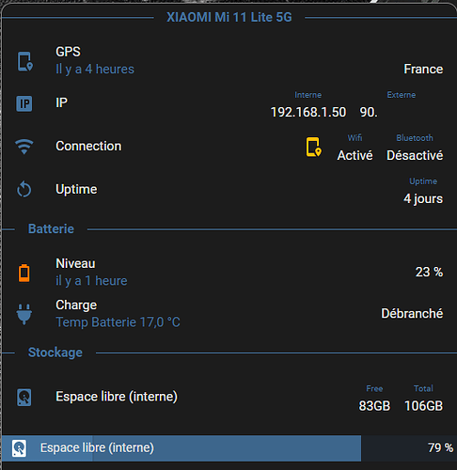The height and width of the screenshot is (470, 457).
Task: Open the Bluetooth Désactivé state
Action: click(x=415, y=155)
